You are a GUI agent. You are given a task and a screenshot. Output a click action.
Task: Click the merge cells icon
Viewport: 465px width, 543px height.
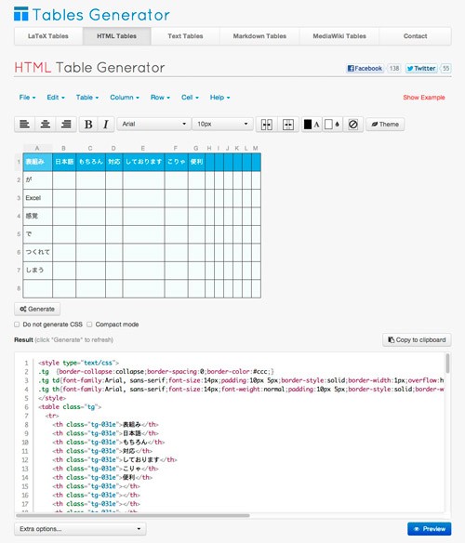(267, 125)
